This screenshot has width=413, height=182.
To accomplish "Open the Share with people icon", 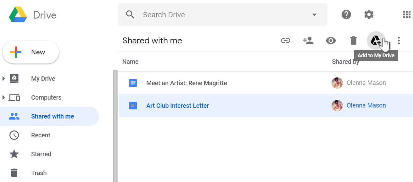I will tap(308, 40).
